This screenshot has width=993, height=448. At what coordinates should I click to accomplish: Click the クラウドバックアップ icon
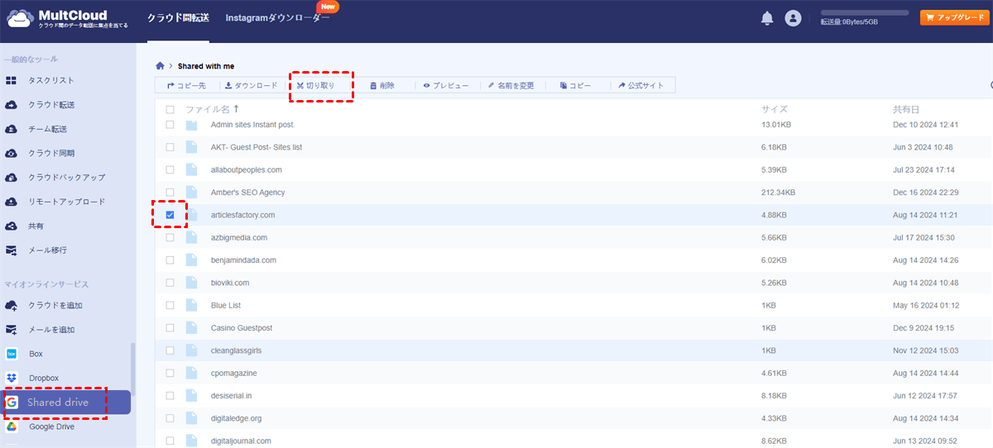[x=12, y=178]
